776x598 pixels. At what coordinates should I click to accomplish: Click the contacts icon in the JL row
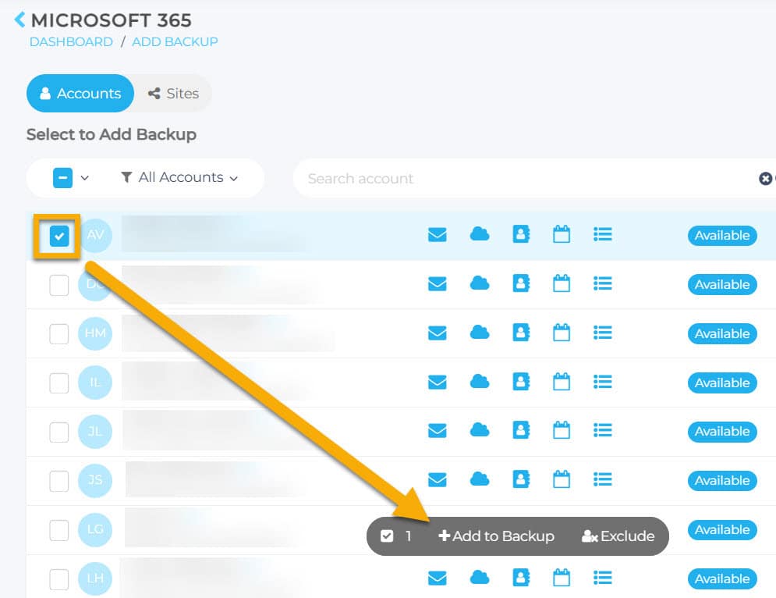tap(521, 430)
